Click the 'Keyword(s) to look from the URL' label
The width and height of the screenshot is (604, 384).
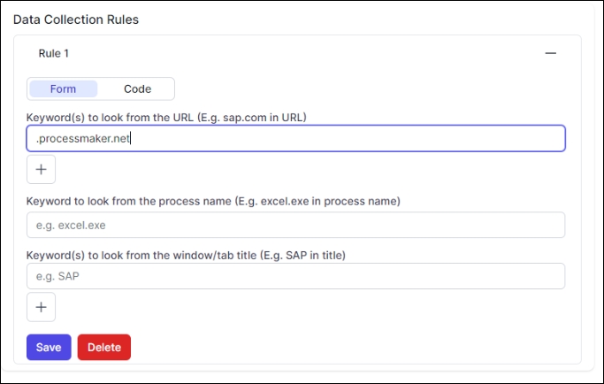click(x=166, y=117)
